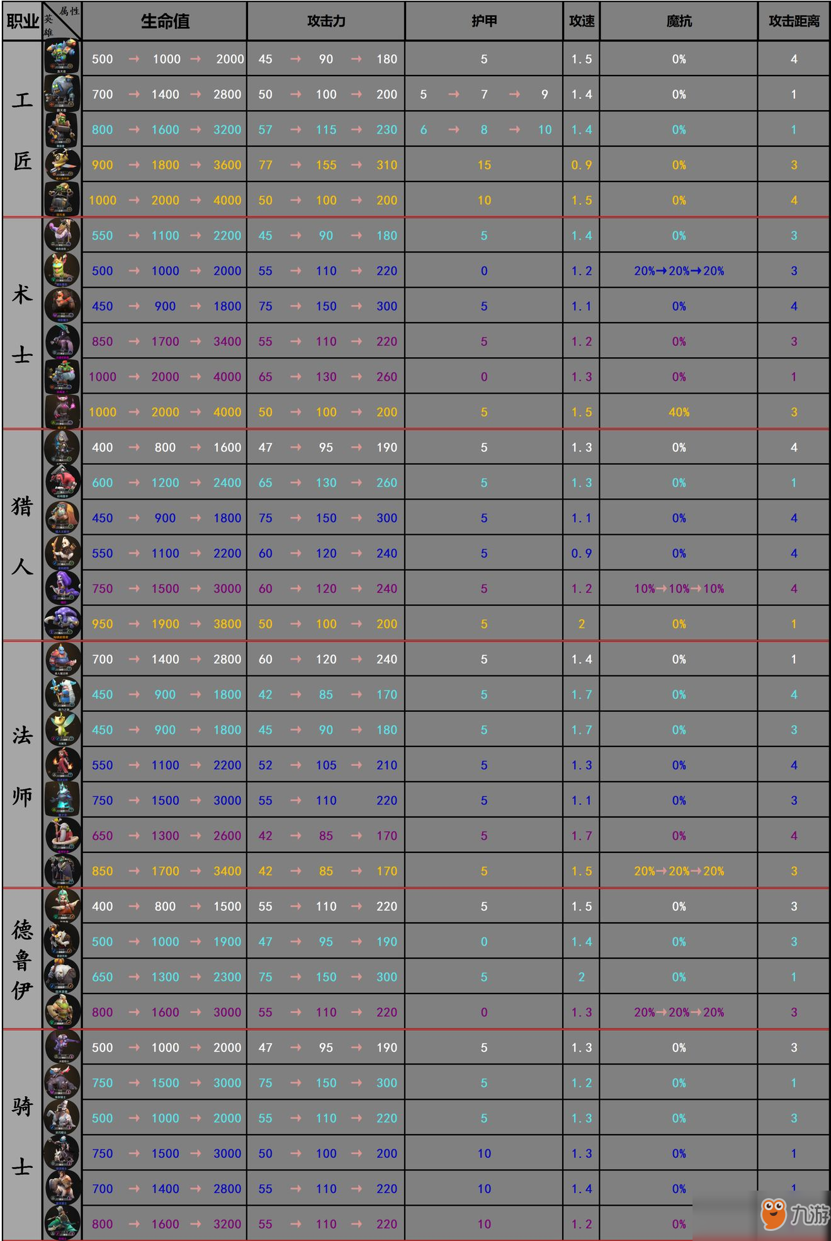The height and width of the screenshot is (1241, 831).
Task: Select hero portrait beside 800 → 1600 → 3000
Action: point(62,1011)
